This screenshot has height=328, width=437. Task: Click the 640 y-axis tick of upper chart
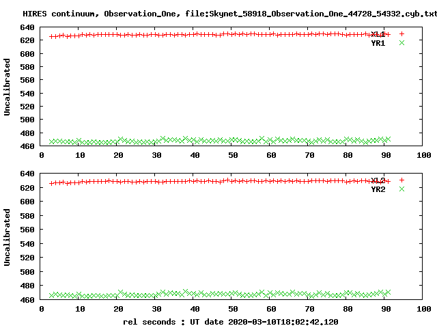(27, 27)
